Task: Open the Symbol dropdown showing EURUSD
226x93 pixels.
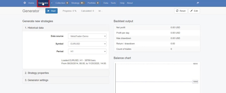Action: [87, 44]
